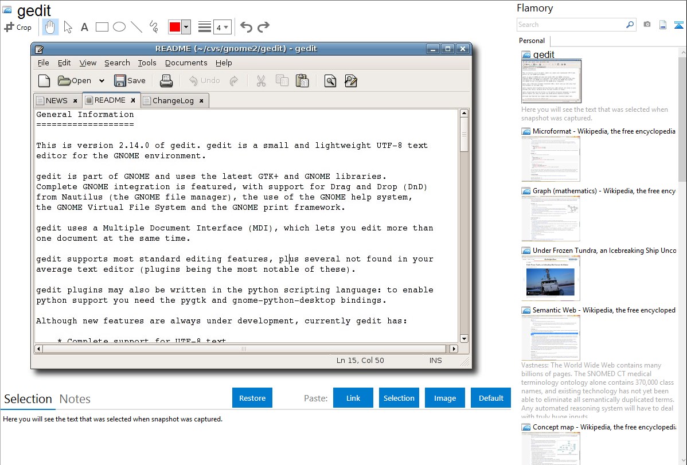
Task: Click gedit Save button
Action: pyautogui.click(x=130, y=81)
